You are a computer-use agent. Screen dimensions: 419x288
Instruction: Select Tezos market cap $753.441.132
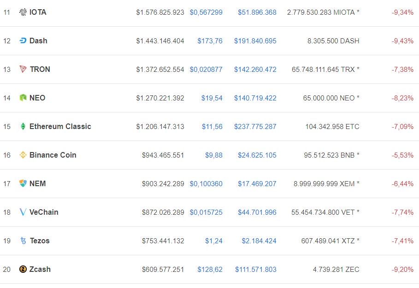(163, 241)
